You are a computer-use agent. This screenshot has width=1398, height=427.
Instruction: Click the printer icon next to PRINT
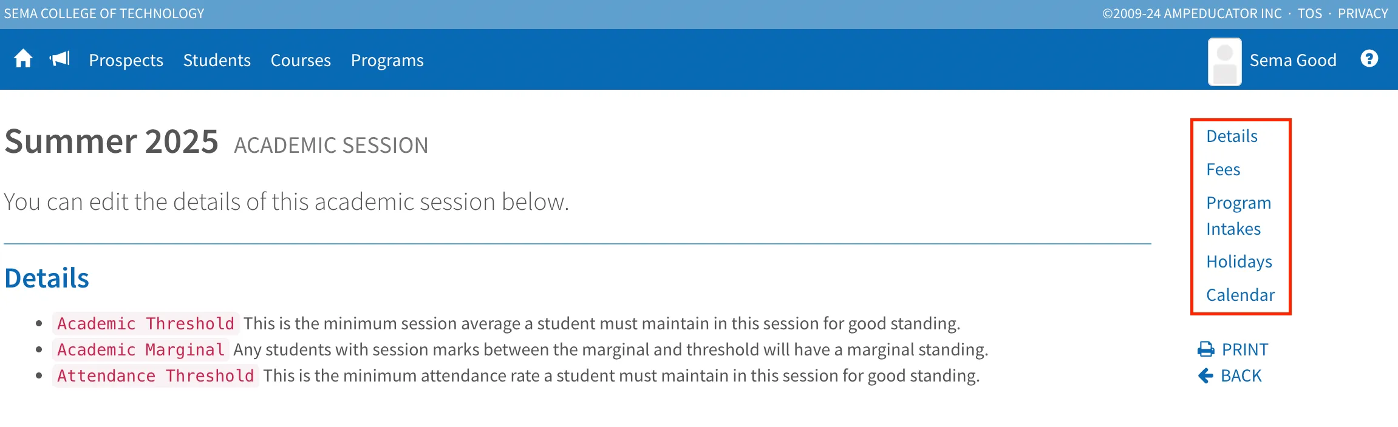pyautogui.click(x=1205, y=349)
